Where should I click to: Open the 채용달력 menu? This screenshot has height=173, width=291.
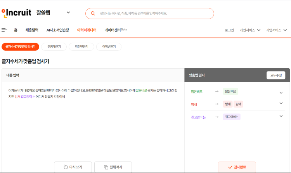pyautogui.click(x=32, y=30)
